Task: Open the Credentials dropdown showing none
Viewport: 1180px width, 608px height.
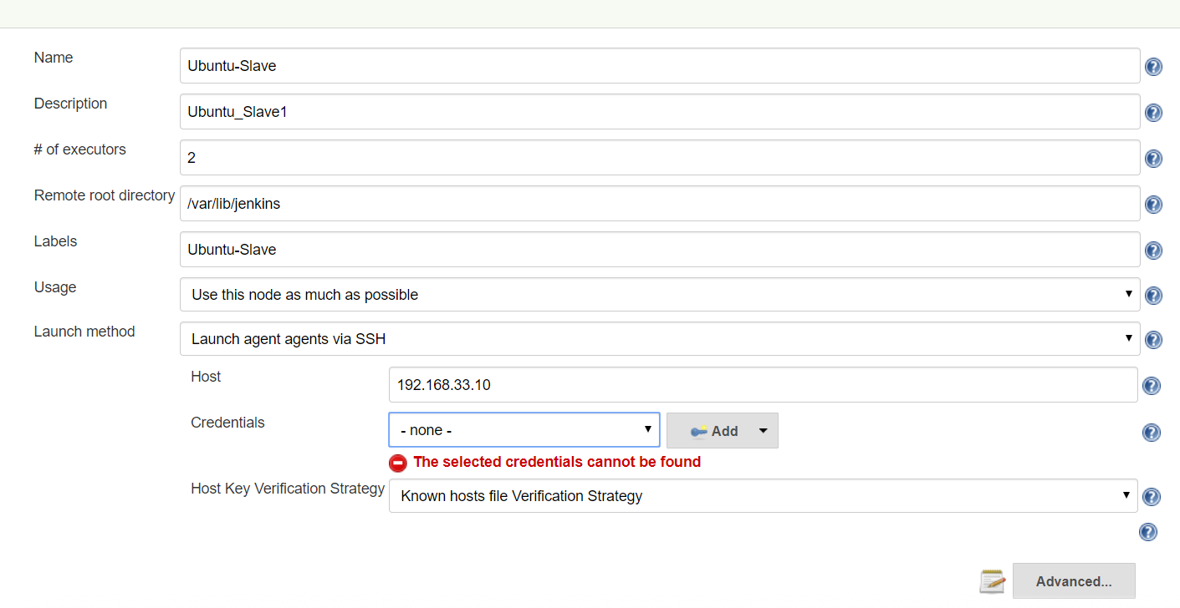Action: pos(524,430)
